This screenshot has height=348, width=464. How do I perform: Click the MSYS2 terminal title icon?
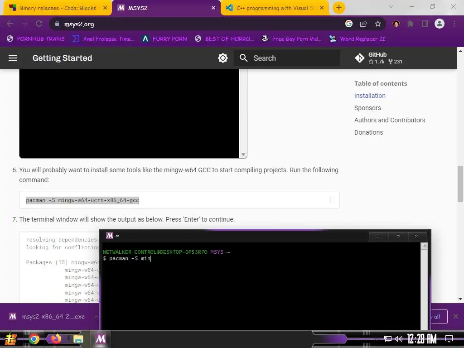click(x=110, y=236)
